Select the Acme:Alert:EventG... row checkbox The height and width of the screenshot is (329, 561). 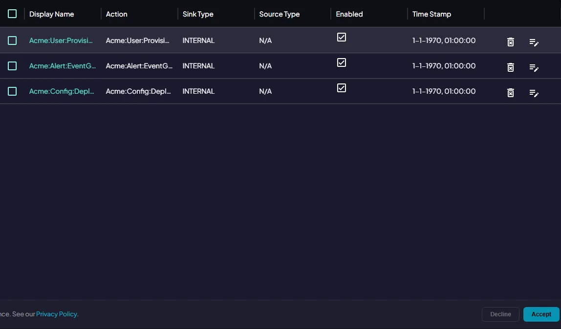point(12,66)
